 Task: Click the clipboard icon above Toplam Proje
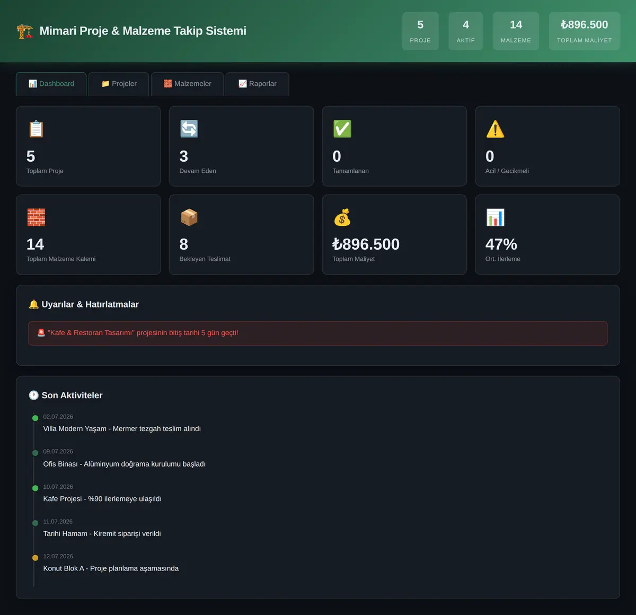[x=36, y=129]
